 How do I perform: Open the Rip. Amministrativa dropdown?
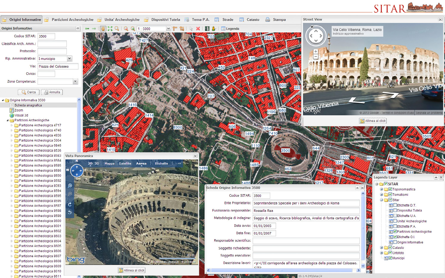pyautogui.click(x=69, y=59)
